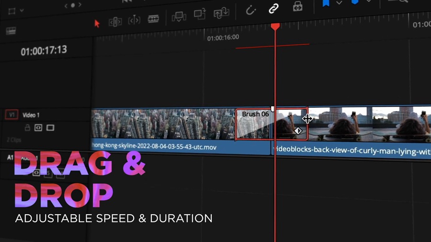Activate the Trim Edit Mode tool
Image resolution: width=431 pixels, height=242 pixels.
click(115, 22)
